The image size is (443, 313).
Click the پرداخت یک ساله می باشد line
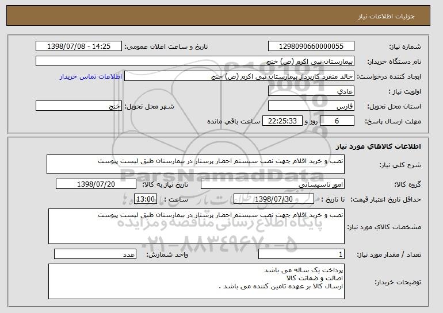[303, 270]
